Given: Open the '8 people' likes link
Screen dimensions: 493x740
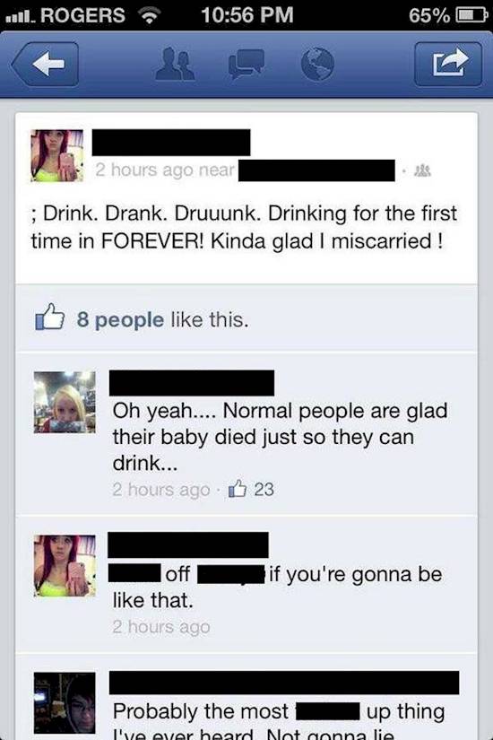Looking at the screenshot, I should click(x=120, y=320).
